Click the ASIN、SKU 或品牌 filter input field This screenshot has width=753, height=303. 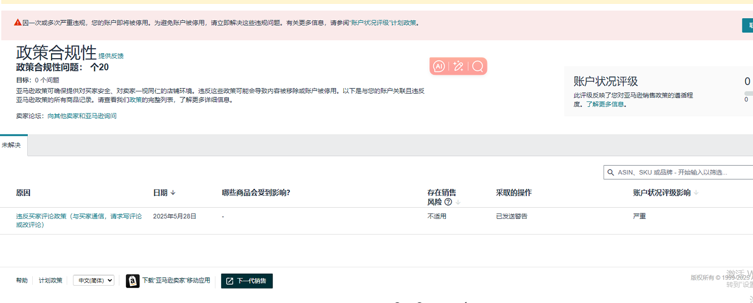coord(678,173)
